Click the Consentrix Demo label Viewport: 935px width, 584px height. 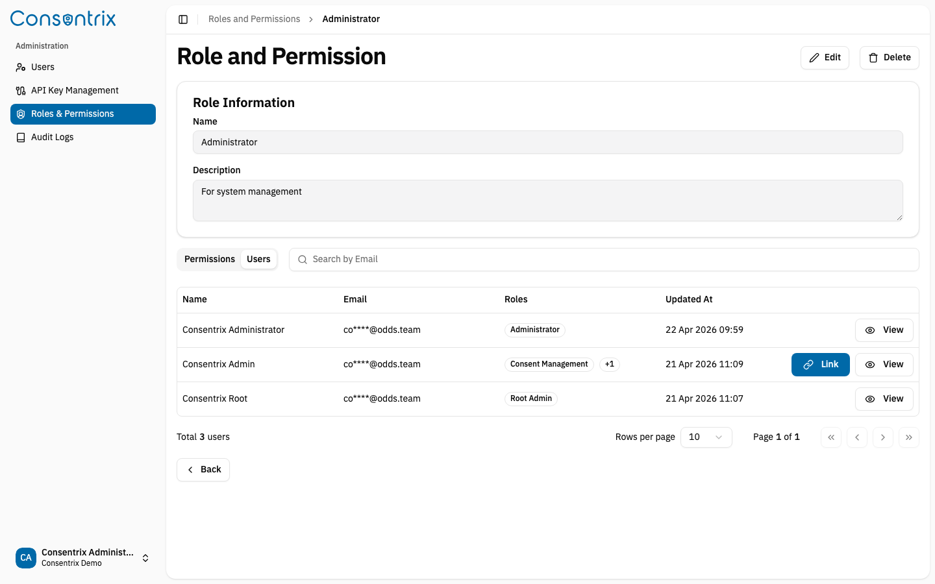71,563
